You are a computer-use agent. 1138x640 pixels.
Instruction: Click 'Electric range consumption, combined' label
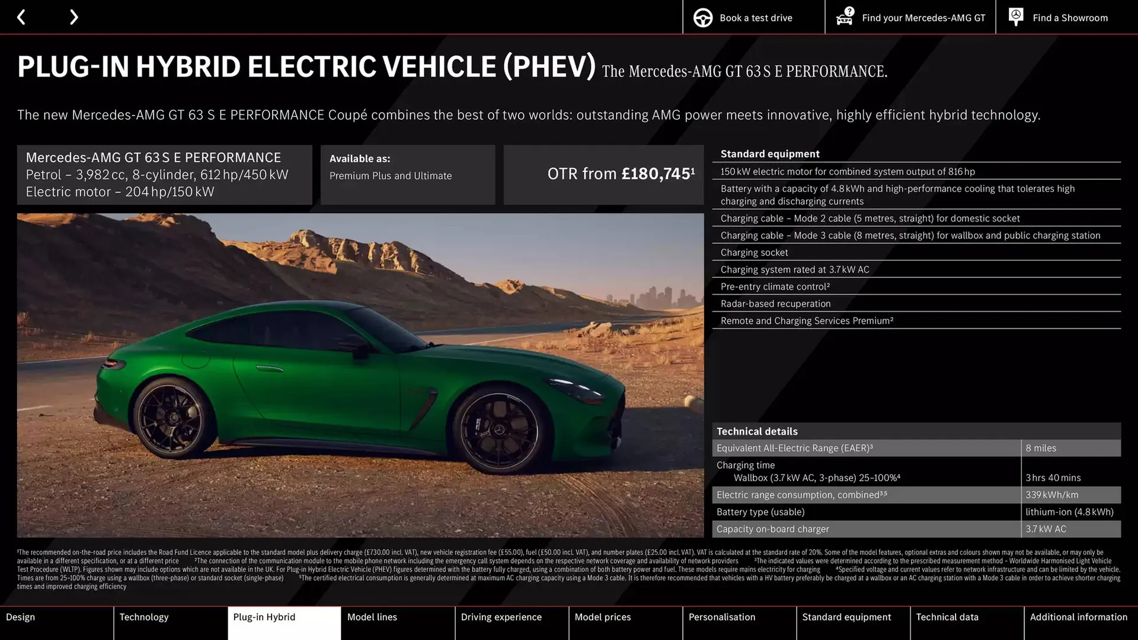pos(801,495)
